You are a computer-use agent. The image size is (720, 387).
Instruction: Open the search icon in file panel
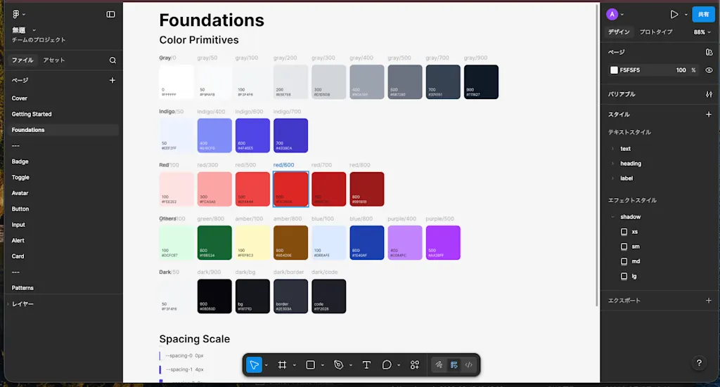pyautogui.click(x=112, y=60)
